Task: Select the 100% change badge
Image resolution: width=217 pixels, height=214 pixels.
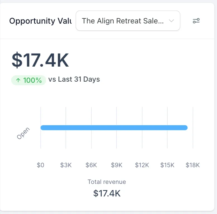Action: click(28, 81)
